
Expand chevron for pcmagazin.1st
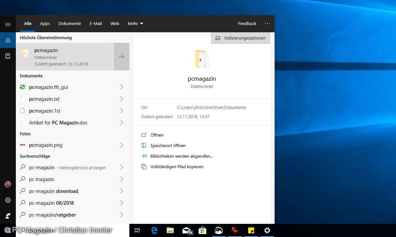(x=121, y=111)
